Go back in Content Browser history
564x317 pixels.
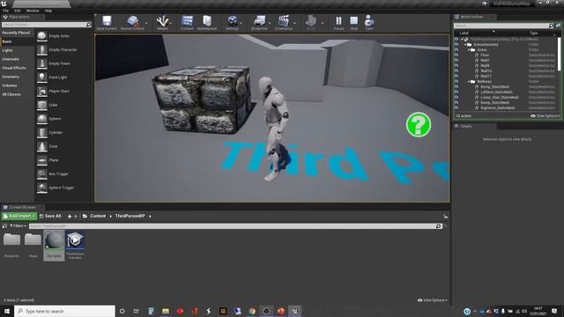[70, 217]
